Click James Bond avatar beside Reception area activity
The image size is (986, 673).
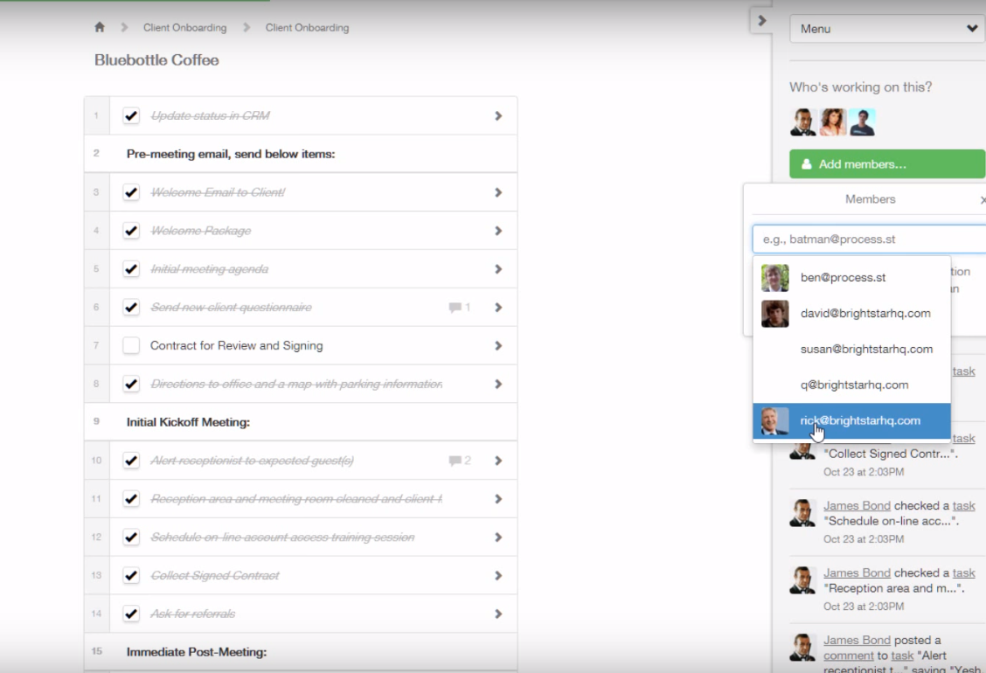tap(803, 579)
